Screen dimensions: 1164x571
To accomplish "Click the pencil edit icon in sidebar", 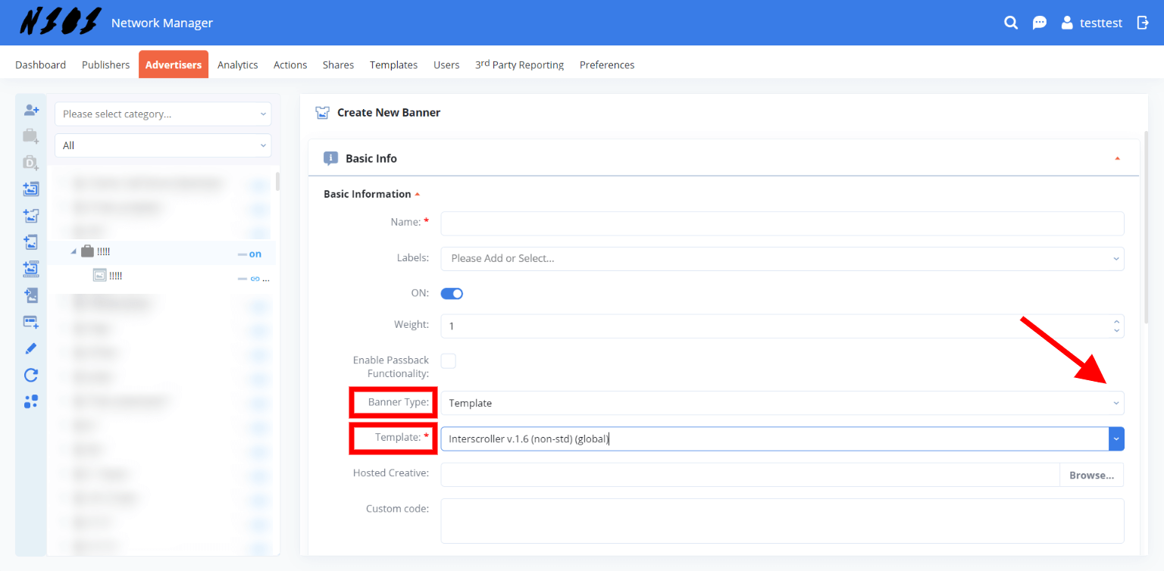I will coord(31,348).
